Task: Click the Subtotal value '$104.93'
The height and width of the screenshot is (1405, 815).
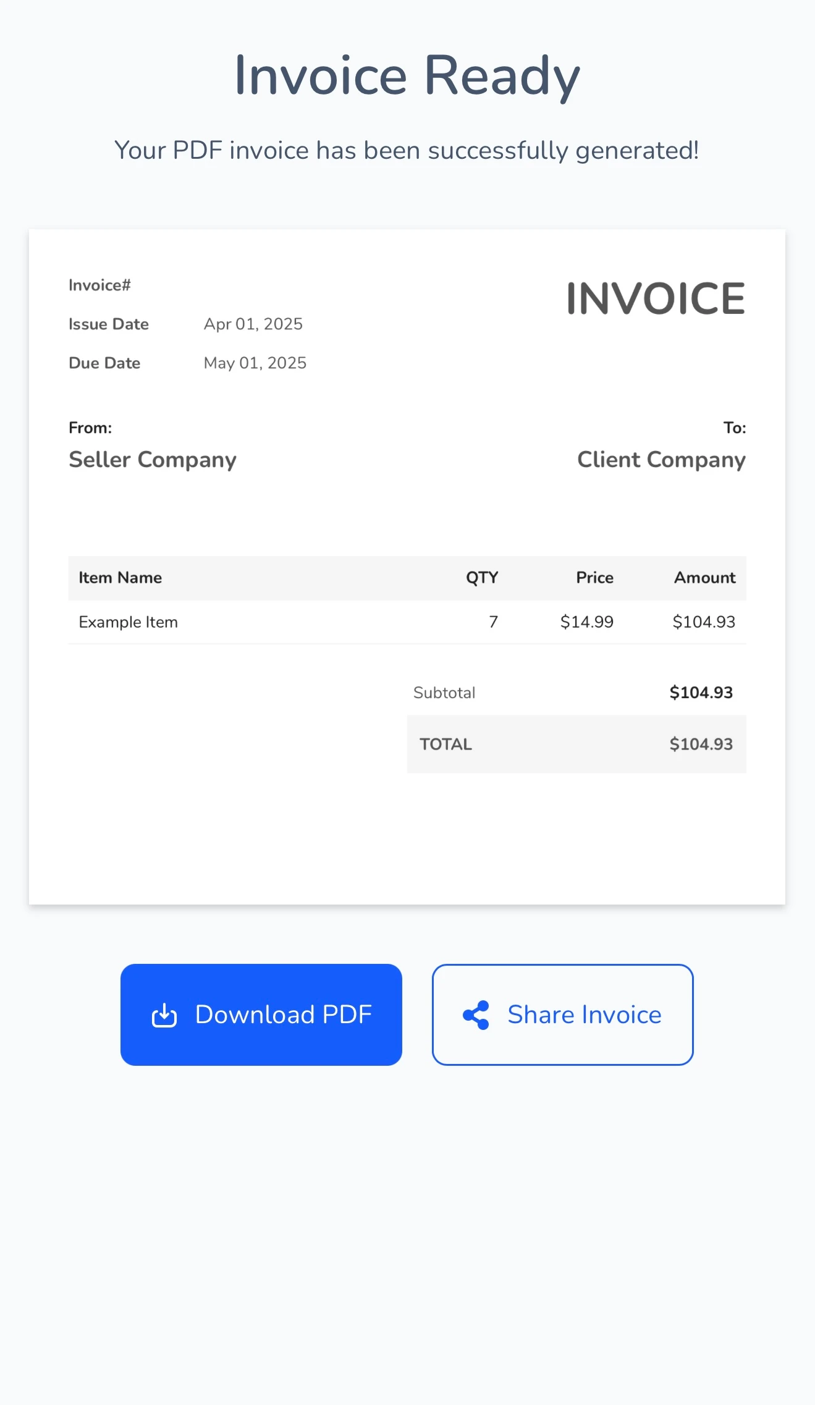Action: click(701, 693)
